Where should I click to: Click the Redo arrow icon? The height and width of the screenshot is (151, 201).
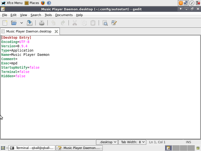pyautogui.click(x=63, y=23)
